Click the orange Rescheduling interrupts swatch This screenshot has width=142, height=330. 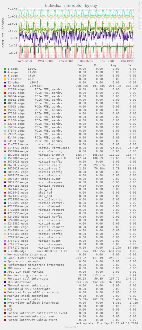5,275
